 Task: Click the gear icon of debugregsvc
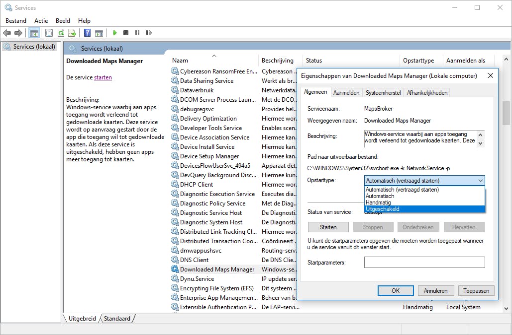[175, 109]
